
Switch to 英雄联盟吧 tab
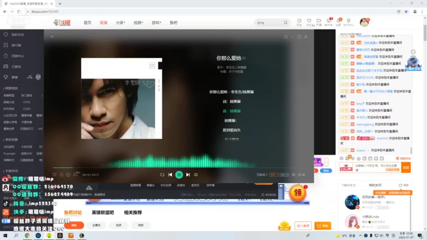[102, 212]
